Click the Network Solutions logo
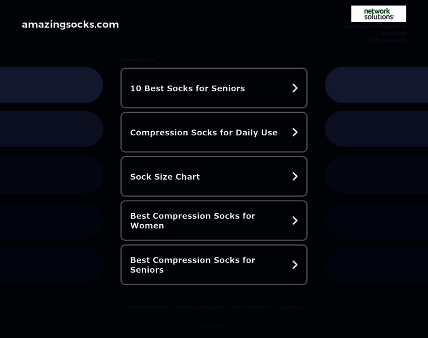The height and width of the screenshot is (338, 428). click(x=378, y=14)
